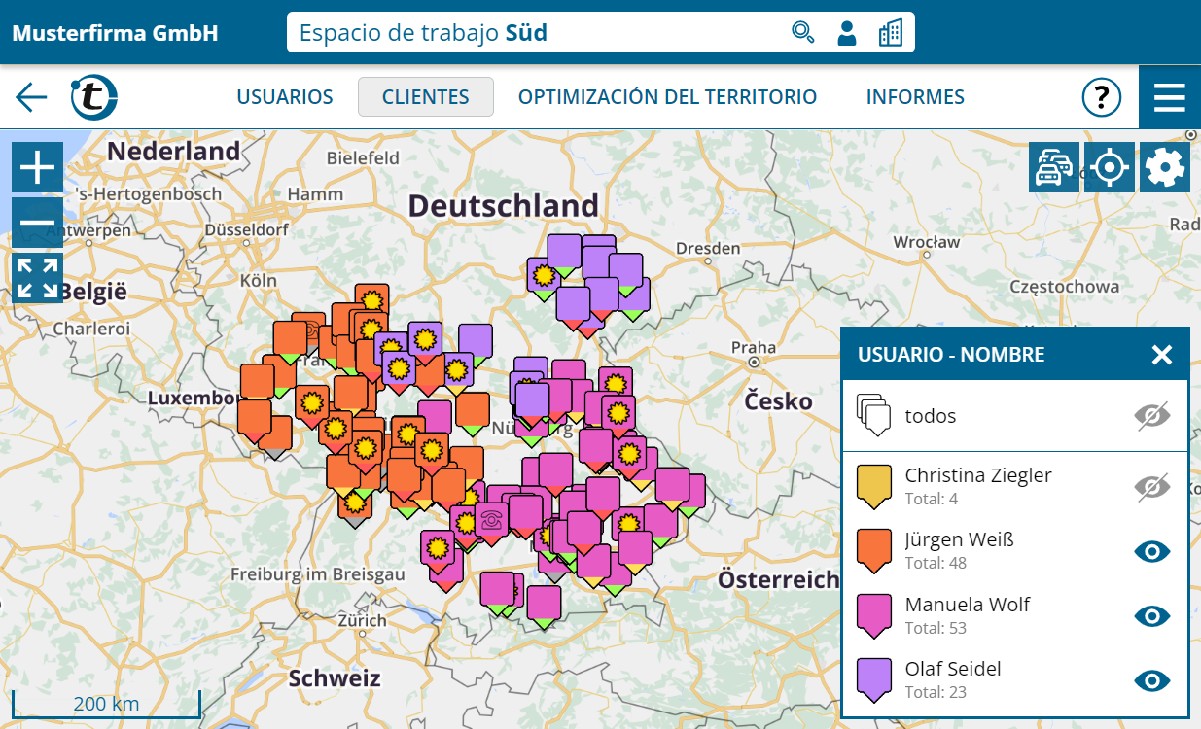Click the orange pin swatch for Jürgen Weiß
This screenshot has width=1201, height=729.
click(873, 552)
